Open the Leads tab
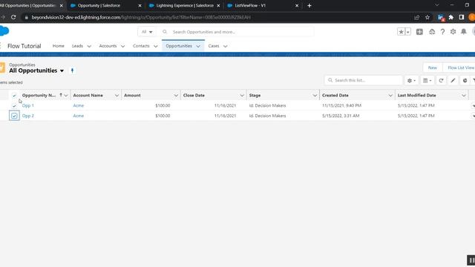Viewport: 475px width, 267px height. click(77, 46)
